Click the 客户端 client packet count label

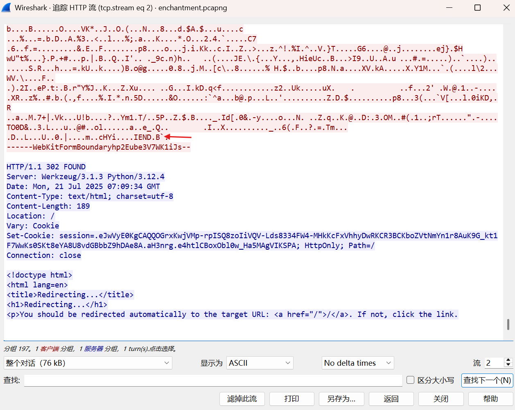[x=50, y=349]
